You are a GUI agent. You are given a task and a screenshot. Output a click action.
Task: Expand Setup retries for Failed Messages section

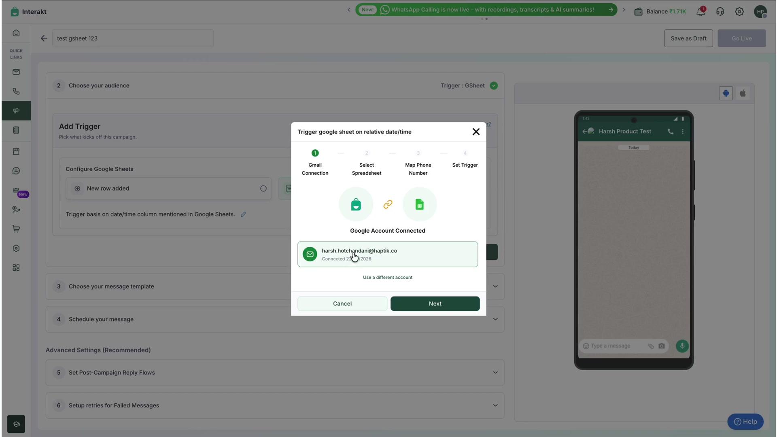[x=275, y=405]
